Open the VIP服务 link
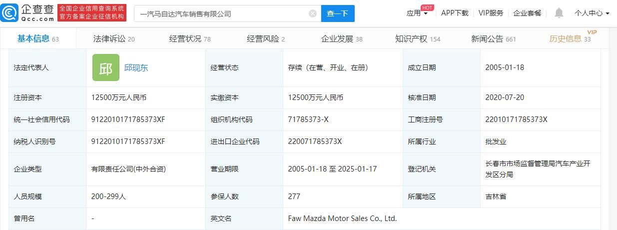617x230 pixels. click(491, 13)
